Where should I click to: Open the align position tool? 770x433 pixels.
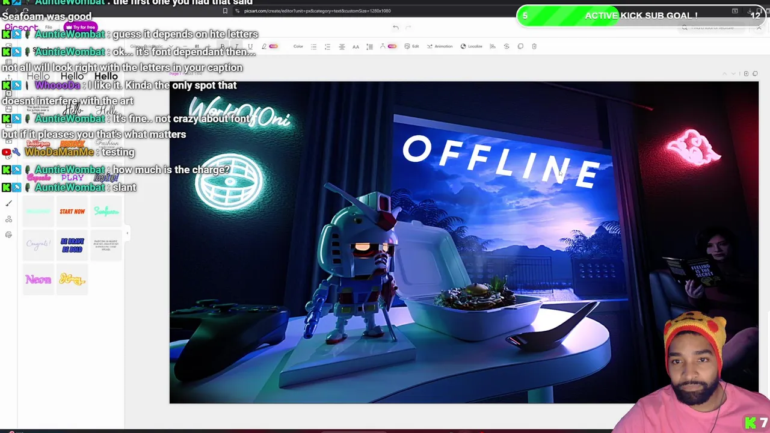pyautogui.click(x=492, y=46)
